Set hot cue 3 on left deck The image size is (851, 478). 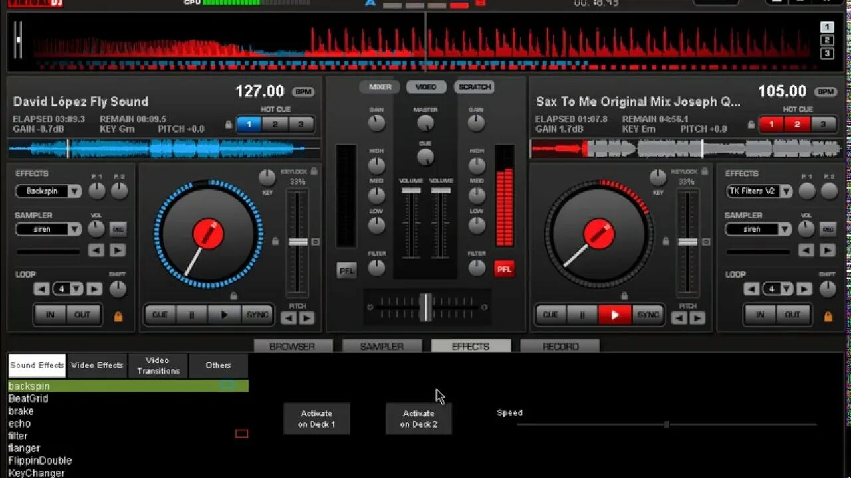pos(301,124)
